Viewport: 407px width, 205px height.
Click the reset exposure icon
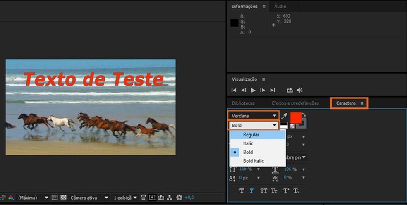pos(179,198)
